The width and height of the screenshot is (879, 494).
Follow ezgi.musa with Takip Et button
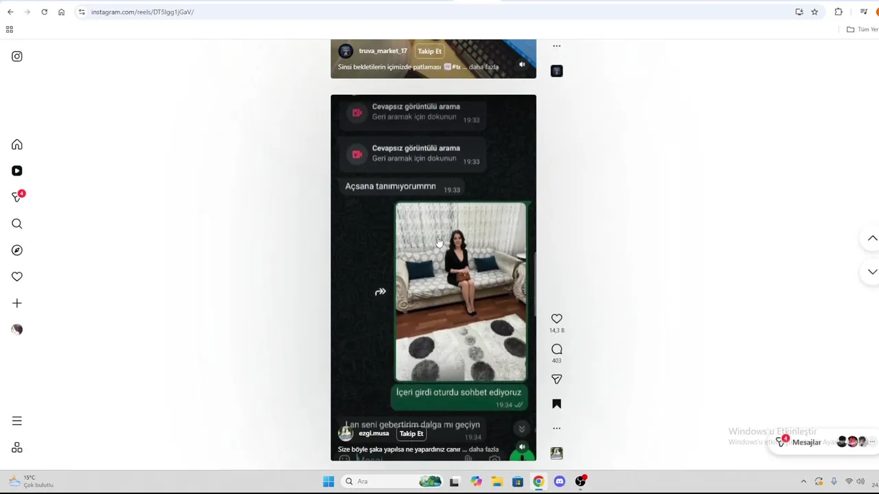point(411,434)
